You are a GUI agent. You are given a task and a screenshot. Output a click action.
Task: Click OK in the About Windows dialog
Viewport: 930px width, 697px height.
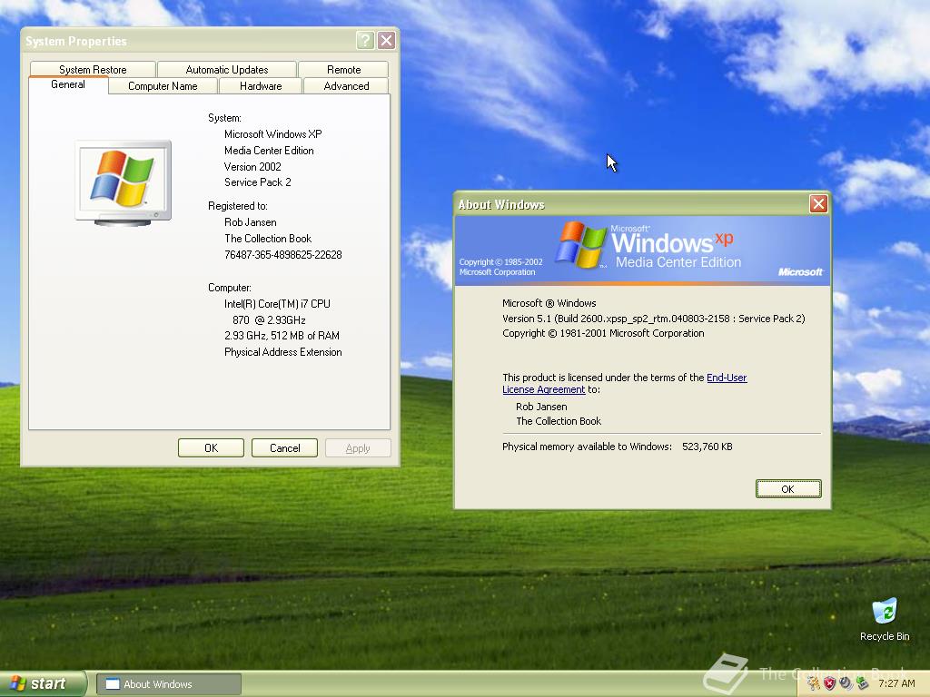coord(787,489)
